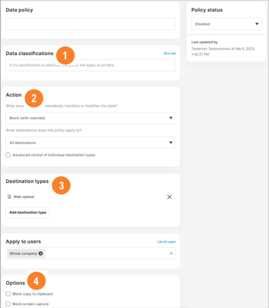Enable Block copy to clipboard
269x308 pixels.
tap(8, 294)
